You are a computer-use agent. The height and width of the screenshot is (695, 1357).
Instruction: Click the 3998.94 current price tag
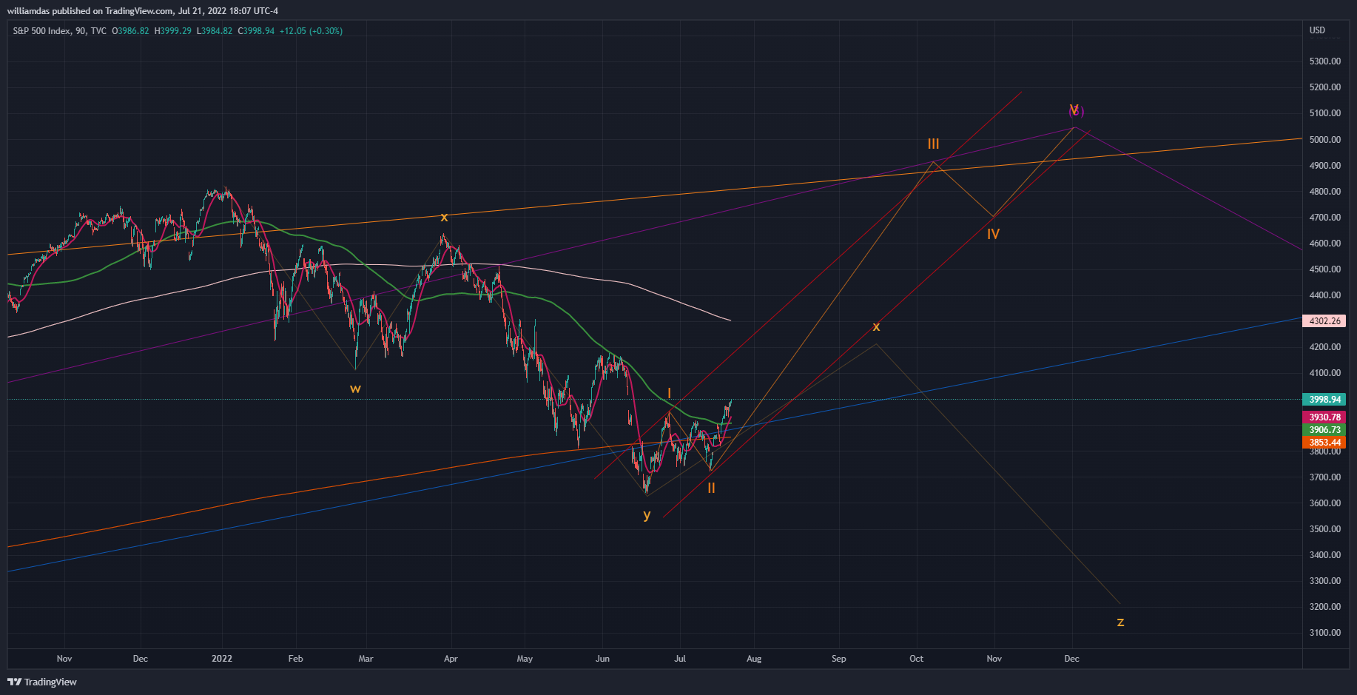coord(1324,400)
